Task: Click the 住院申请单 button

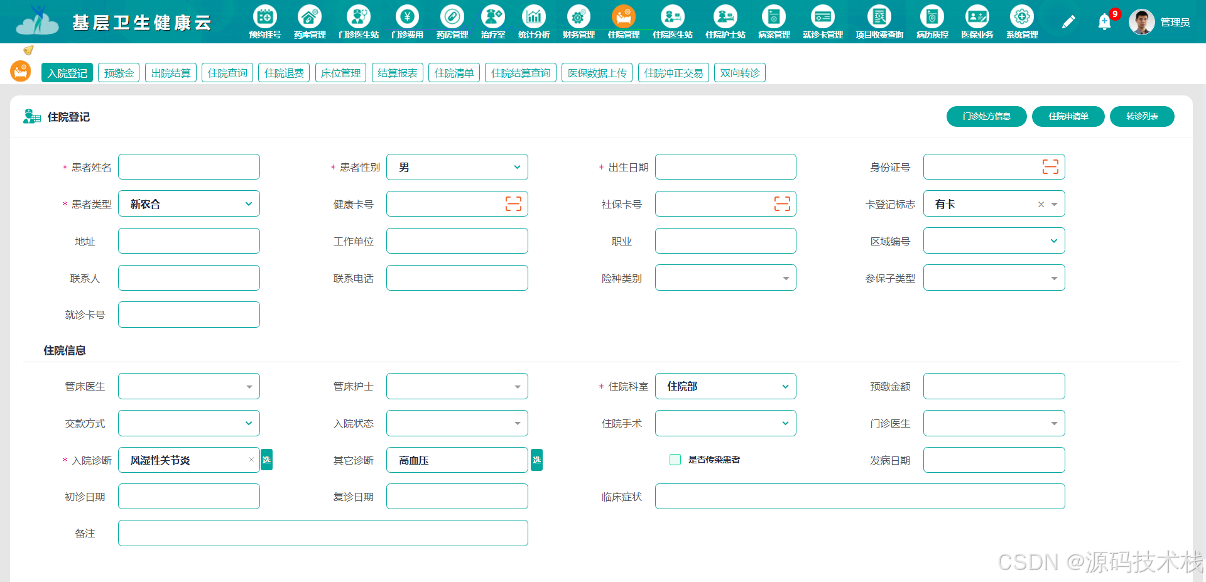Action: point(1068,116)
